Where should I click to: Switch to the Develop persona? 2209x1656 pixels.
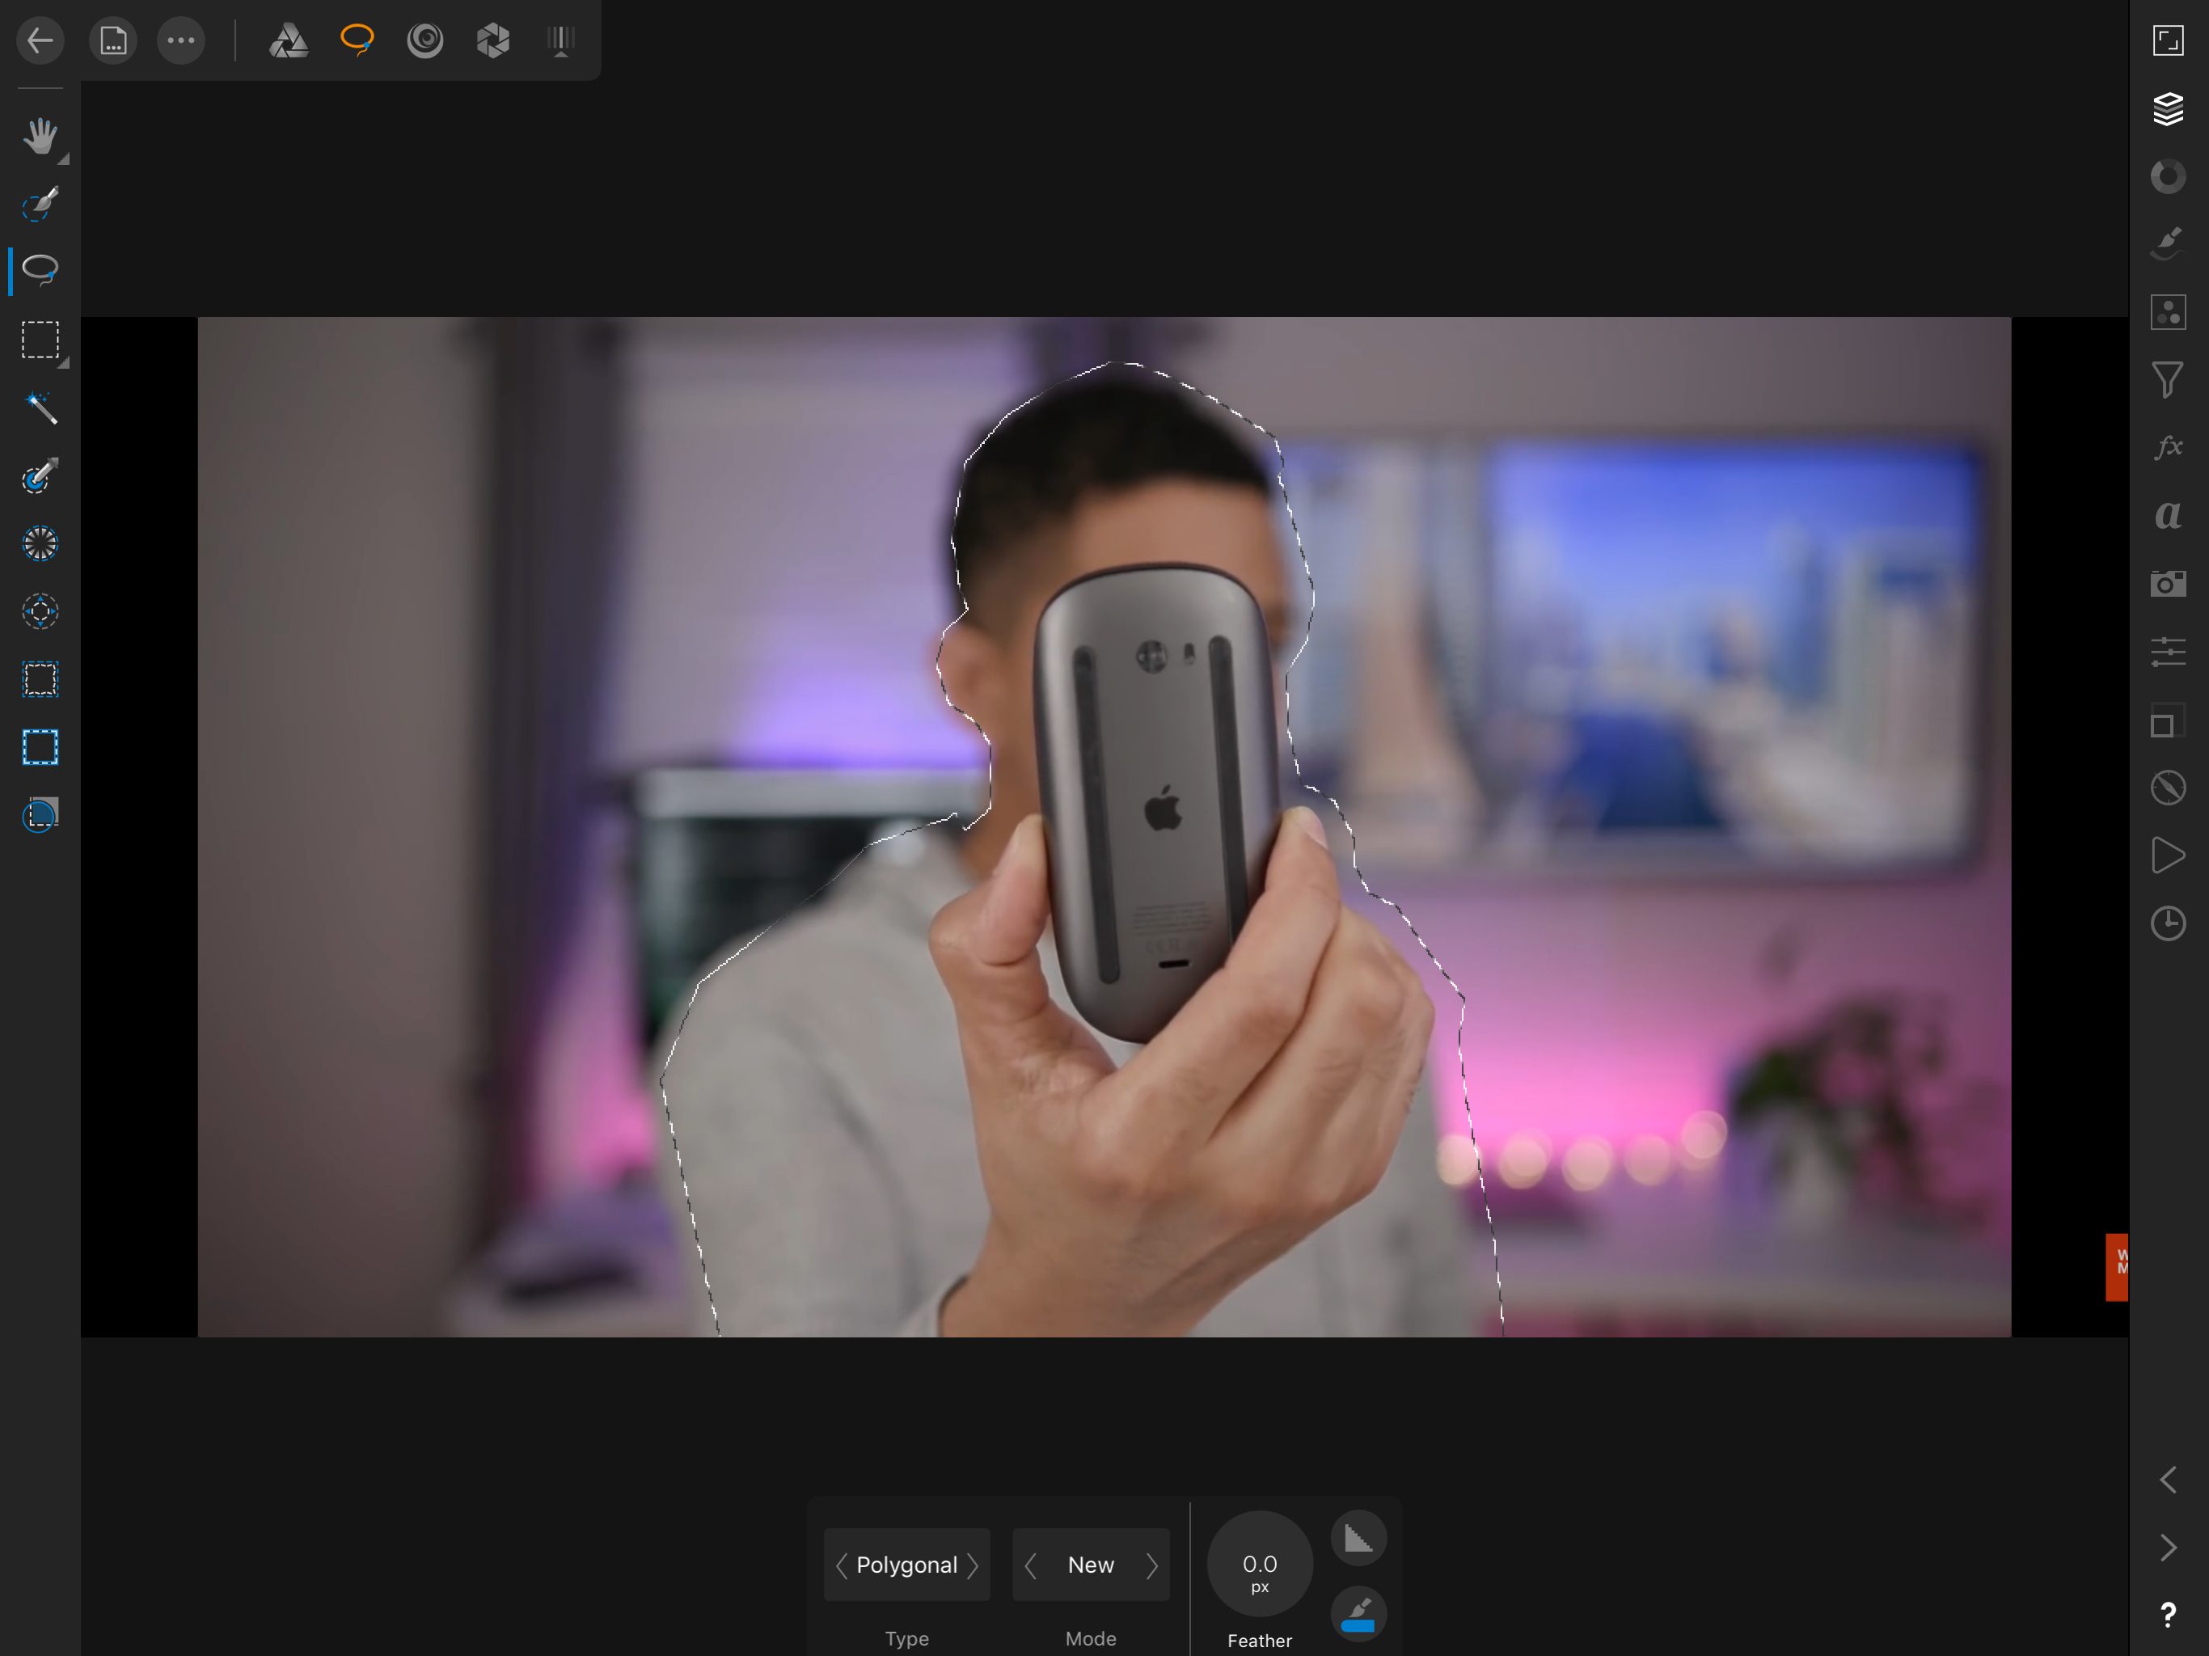click(493, 41)
